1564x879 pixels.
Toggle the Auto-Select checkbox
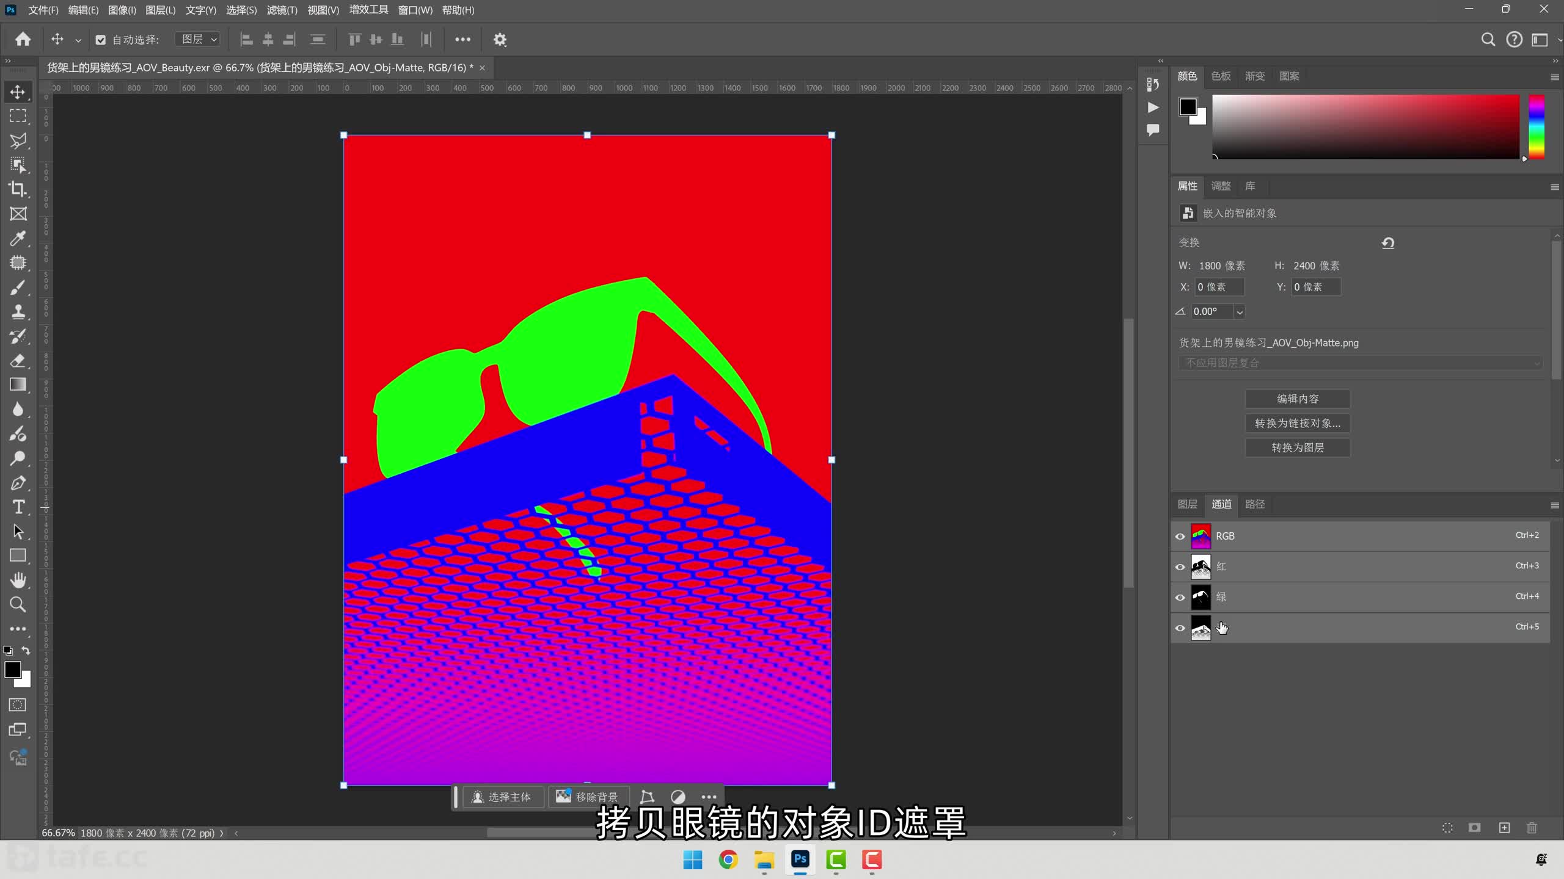click(x=101, y=40)
